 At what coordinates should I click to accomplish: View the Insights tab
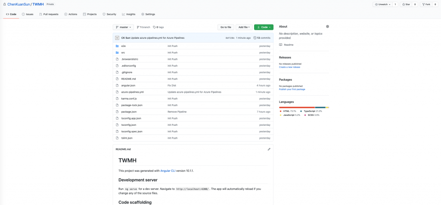point(128,14)
